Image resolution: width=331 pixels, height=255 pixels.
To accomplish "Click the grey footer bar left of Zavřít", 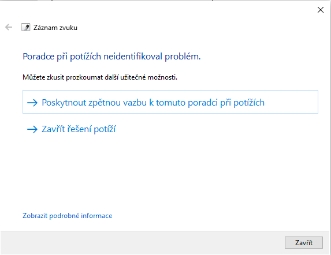I will pyautogui.click(x=142, y=242).
